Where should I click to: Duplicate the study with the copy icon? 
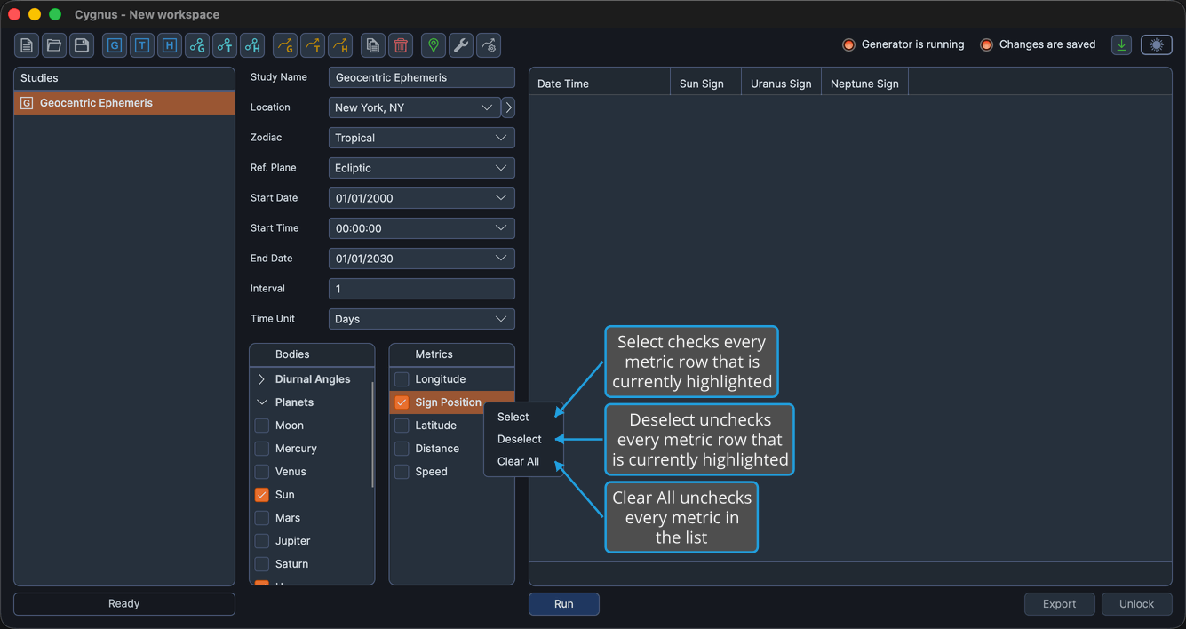click(373, 45)
